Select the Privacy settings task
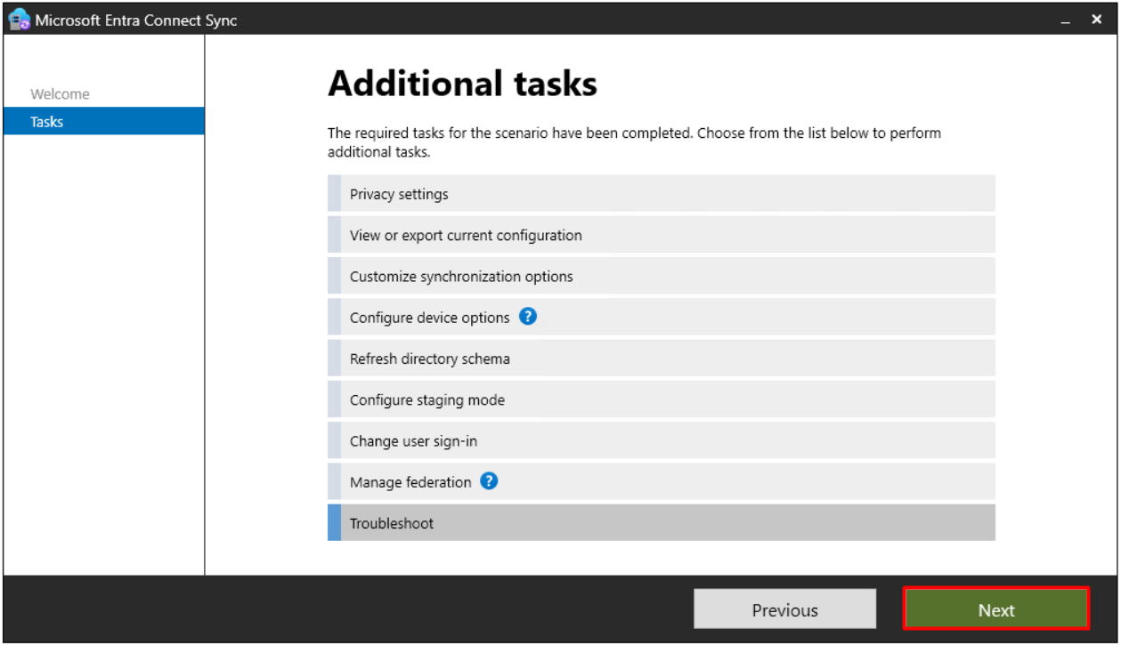 662,194
